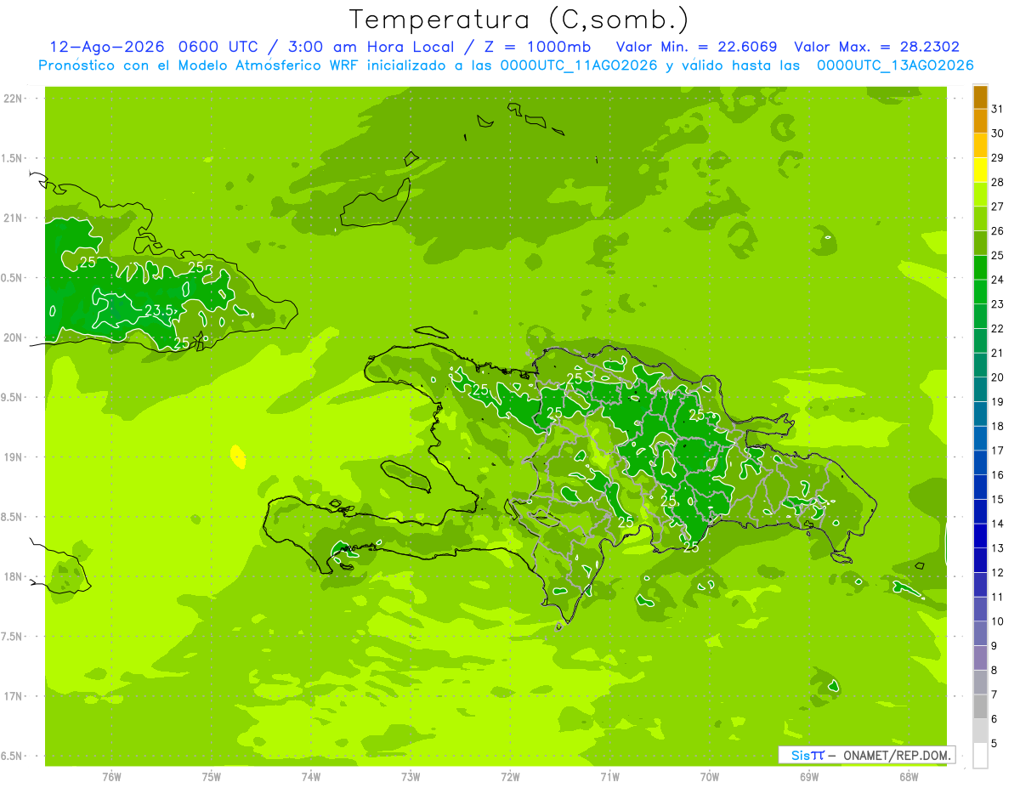Select the '0000UTC_11AGO2026' initialization text
Screen dimensions: 1020x788
pyautogui.click(x=580, y=65)
